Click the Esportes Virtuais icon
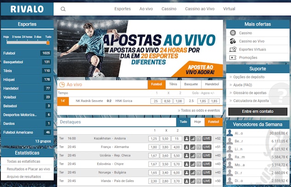291x187 pixels. pyautogui.click(x=233, y=49)
